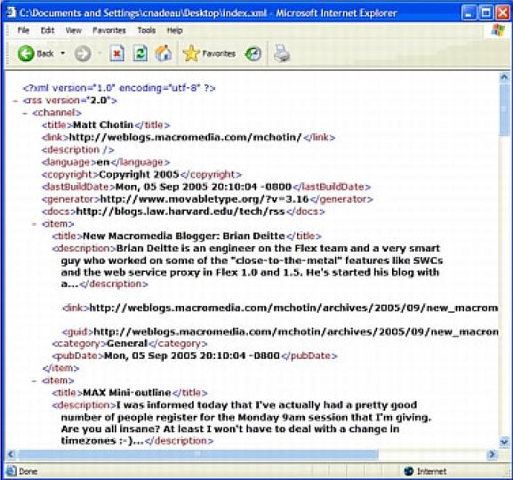Collapse the channel node

[x=25, y=113]
